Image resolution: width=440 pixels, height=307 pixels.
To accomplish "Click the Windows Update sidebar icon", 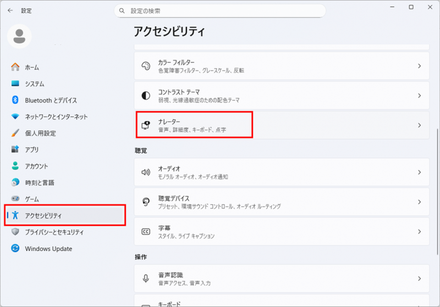I will 15,249.
